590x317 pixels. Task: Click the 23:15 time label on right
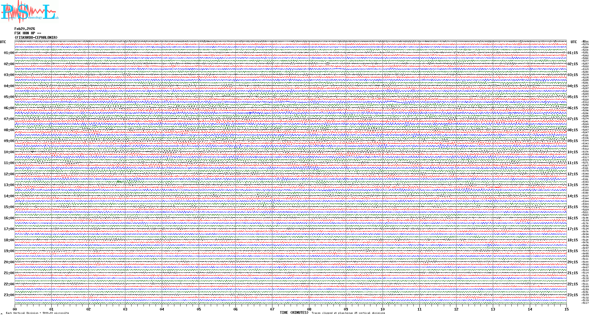coord(573,295)
